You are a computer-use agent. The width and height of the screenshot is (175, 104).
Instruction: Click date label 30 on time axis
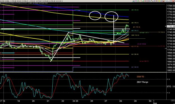coord(150,101)
